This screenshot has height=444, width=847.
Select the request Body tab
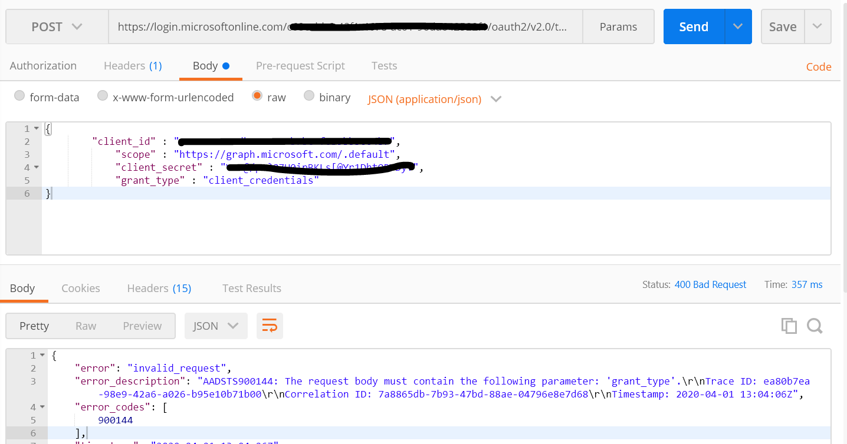(211, 65)
